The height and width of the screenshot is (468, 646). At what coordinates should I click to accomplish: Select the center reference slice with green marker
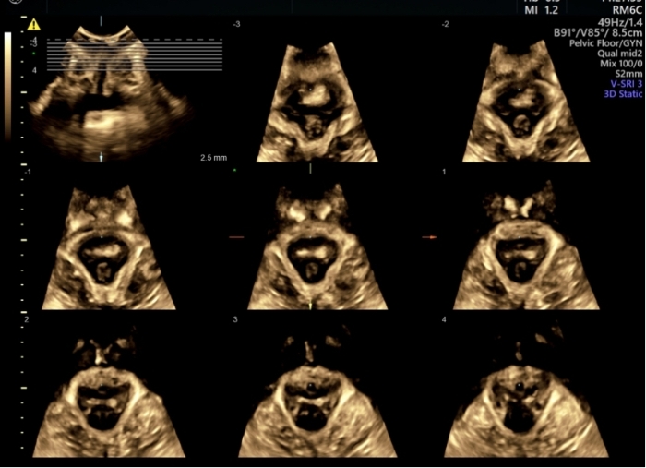pos(317,246)
